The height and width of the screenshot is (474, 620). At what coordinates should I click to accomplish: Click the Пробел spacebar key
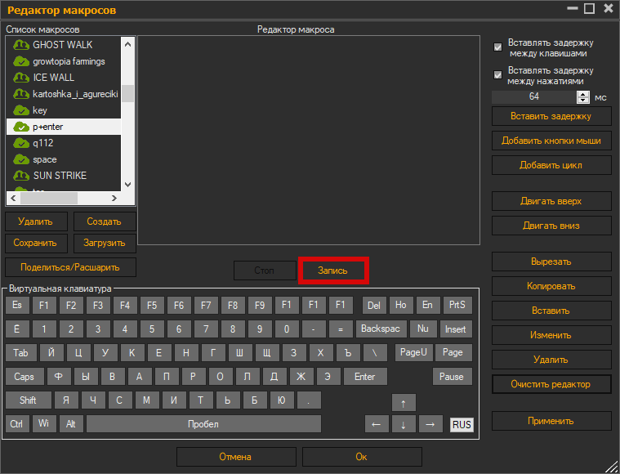pyautogui.click(x=203, y=424)
